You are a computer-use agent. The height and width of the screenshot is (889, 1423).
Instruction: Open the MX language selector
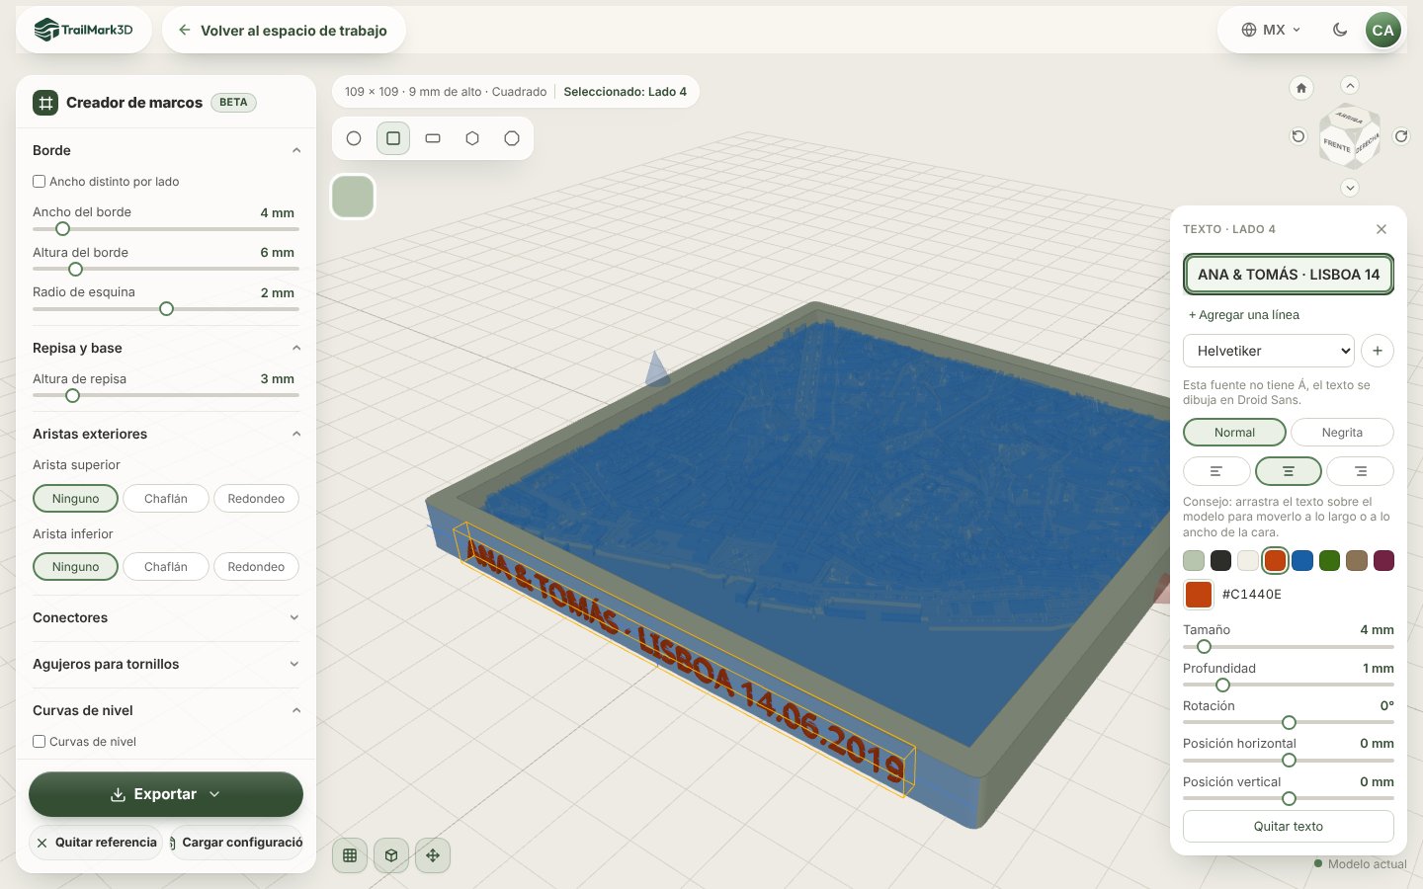click(1272, 30)
